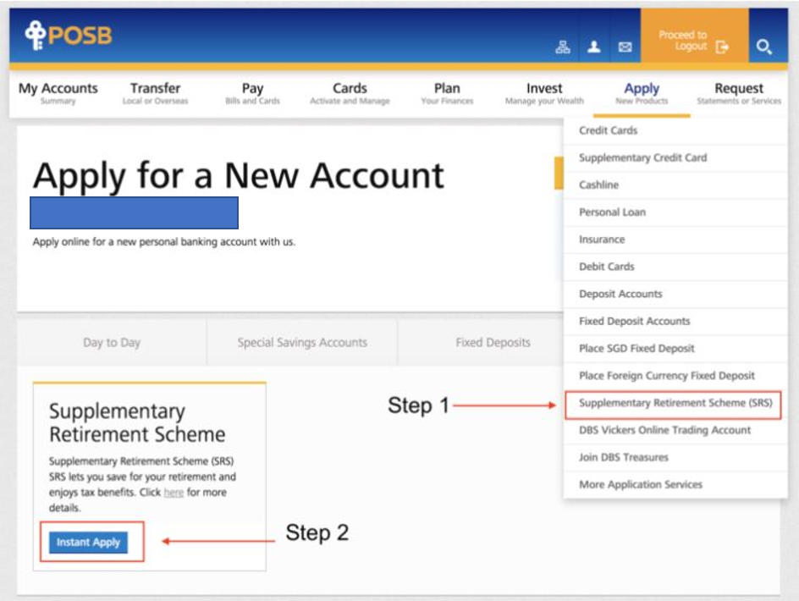The height and width of the screenshot is (601, 799).
Task: Click the search magnifier icon
Action: click(x=763, y=47)
